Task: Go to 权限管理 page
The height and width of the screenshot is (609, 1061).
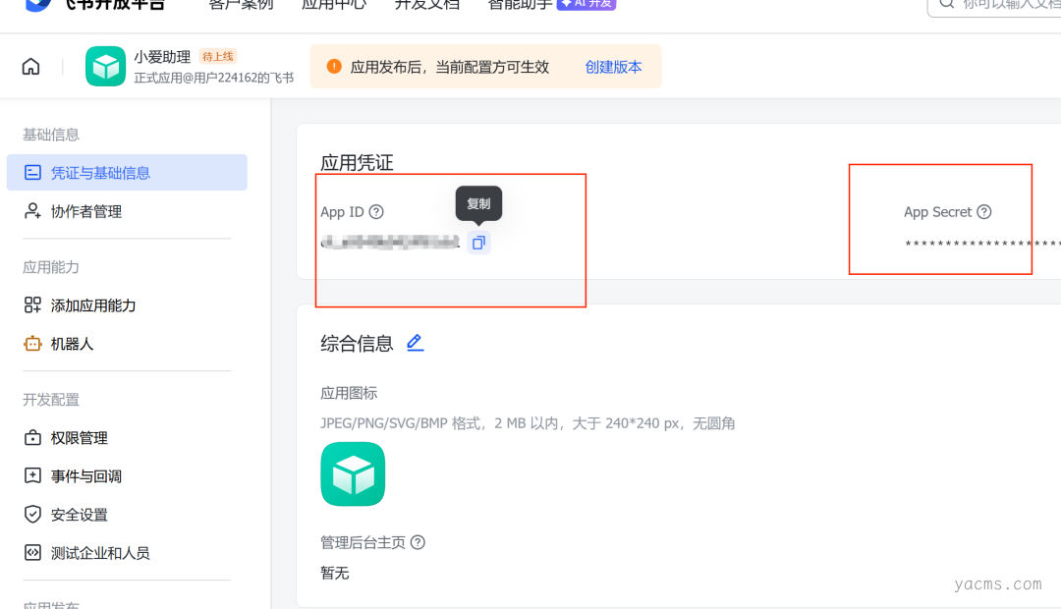Action: [x=80, y=438]
